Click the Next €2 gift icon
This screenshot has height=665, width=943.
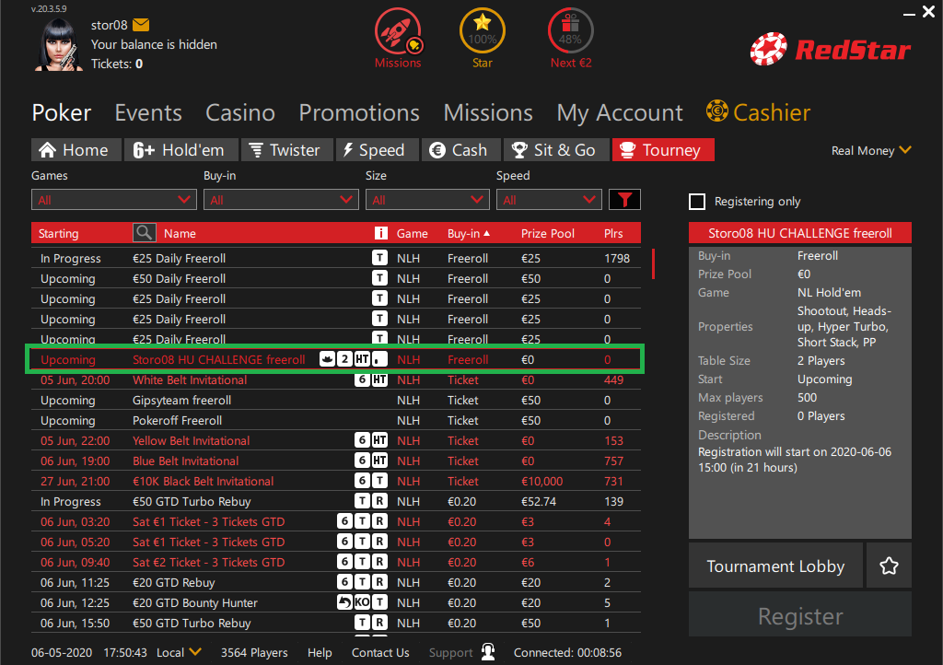[x=571, y=31]
